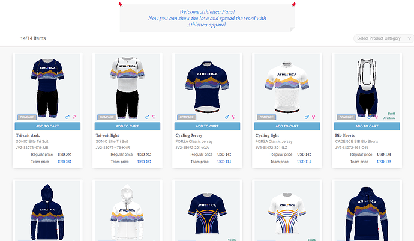
Task: Add Cycling light to cart
Action: point(287,126)
